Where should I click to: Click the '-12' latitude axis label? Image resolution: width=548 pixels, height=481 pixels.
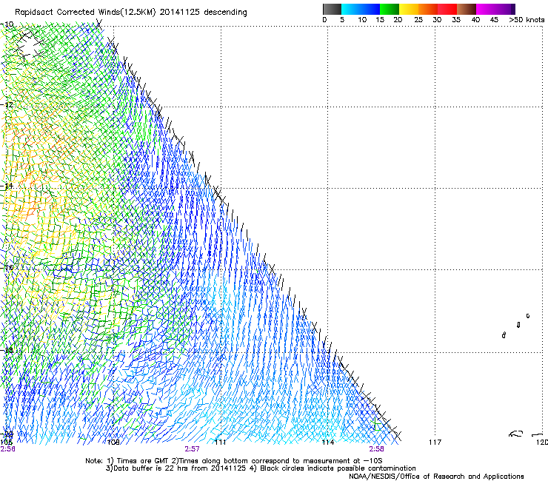point(7,105)
